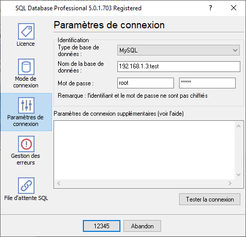Click the database name field with 192.168.1.3:test

click(179, 66)
